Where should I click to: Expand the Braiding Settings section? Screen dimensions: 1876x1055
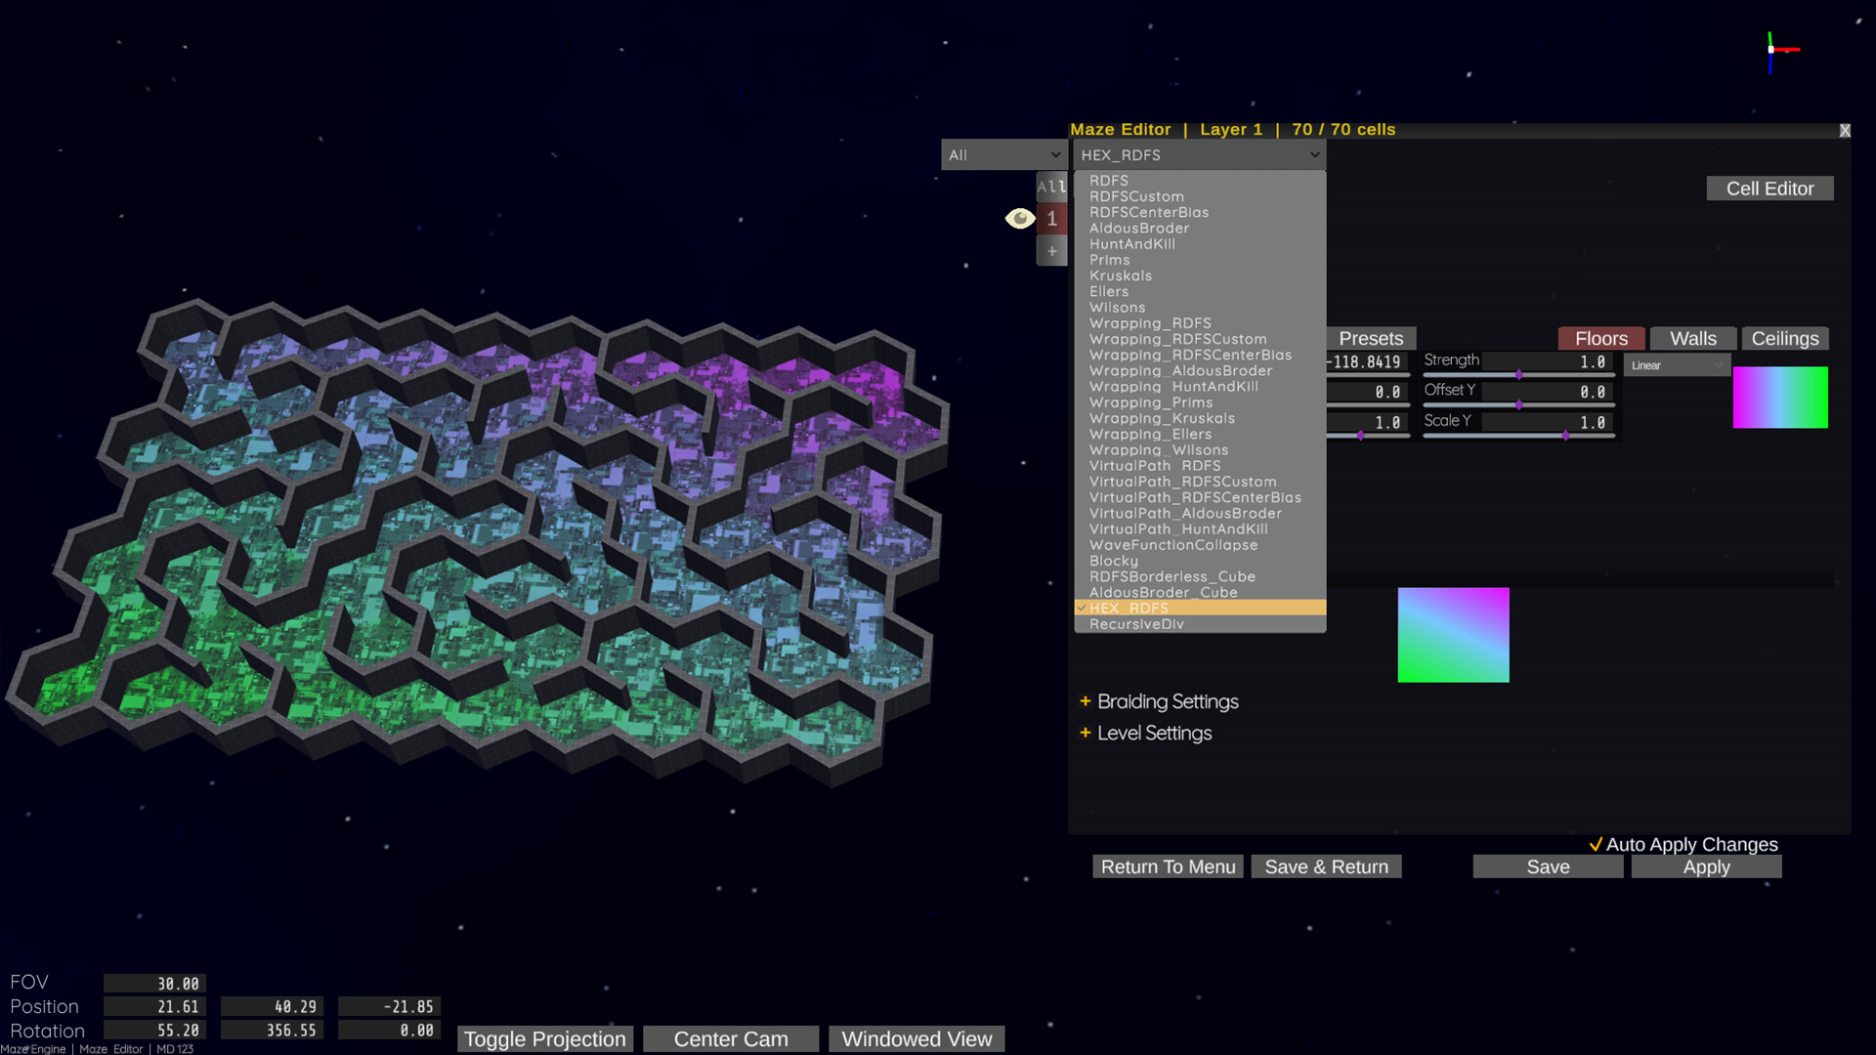(x=1168, y=701)
